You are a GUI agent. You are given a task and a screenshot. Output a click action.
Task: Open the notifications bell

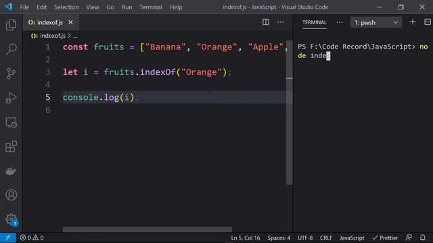422,238
